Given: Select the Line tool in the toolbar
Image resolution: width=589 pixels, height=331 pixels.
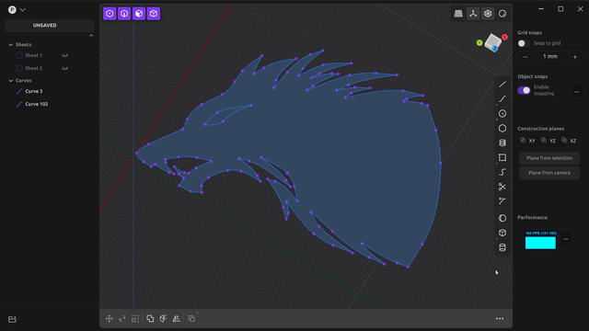Looking at the screenshot, I should click(502, 85).
